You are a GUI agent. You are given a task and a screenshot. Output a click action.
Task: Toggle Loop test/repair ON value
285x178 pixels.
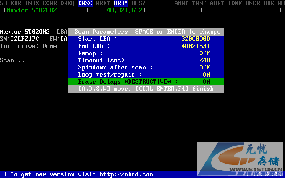[x=206, y=74]
